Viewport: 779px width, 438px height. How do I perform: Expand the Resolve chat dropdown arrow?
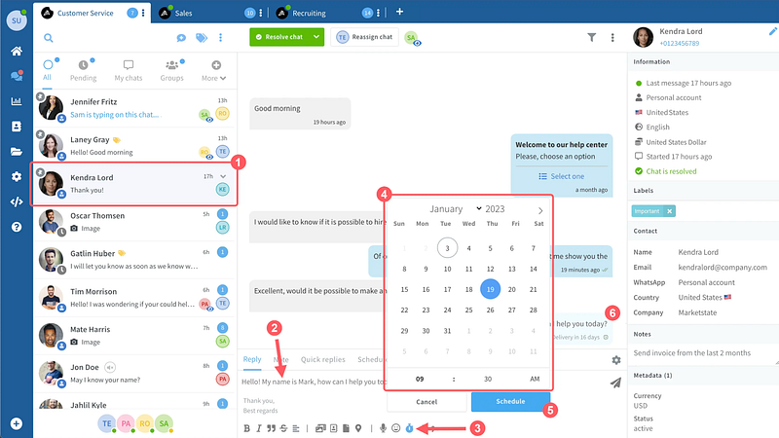point(315,38)
